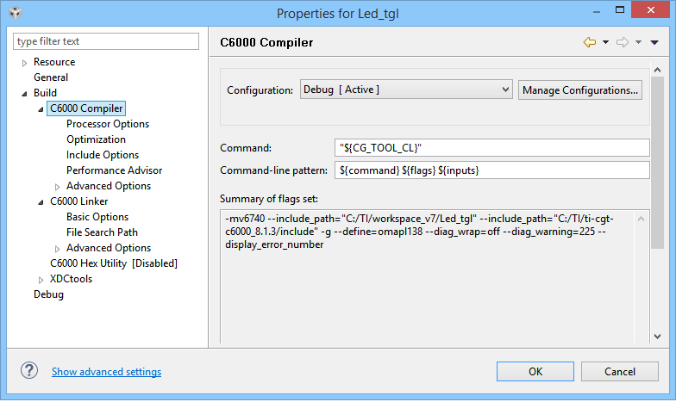Select File Search Path item

click(x=102, y=232)
